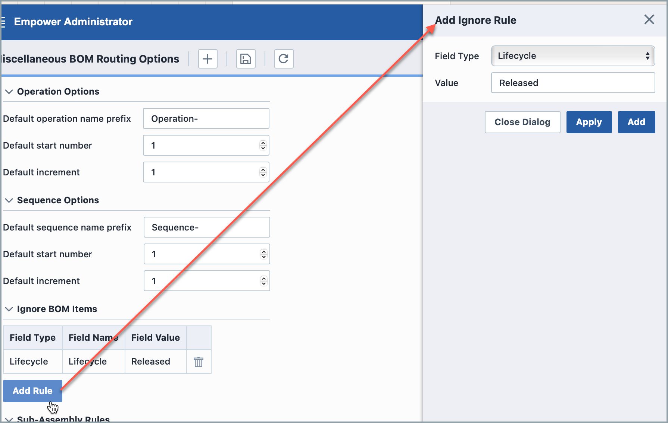The height and width of the screenshot is (423, 668).
Task: Collapse the Ignore BOM Items section
Action: click(x=9, y=309)
